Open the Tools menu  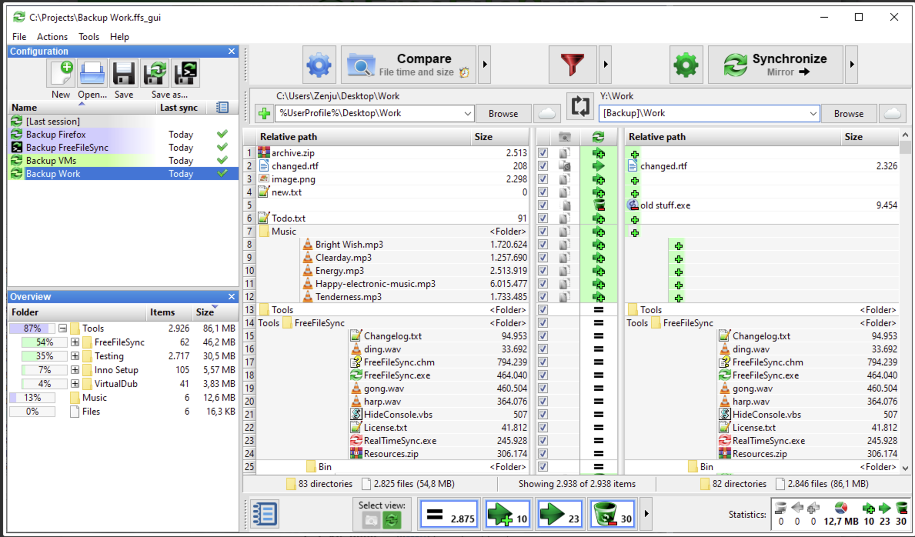[89, 37]
